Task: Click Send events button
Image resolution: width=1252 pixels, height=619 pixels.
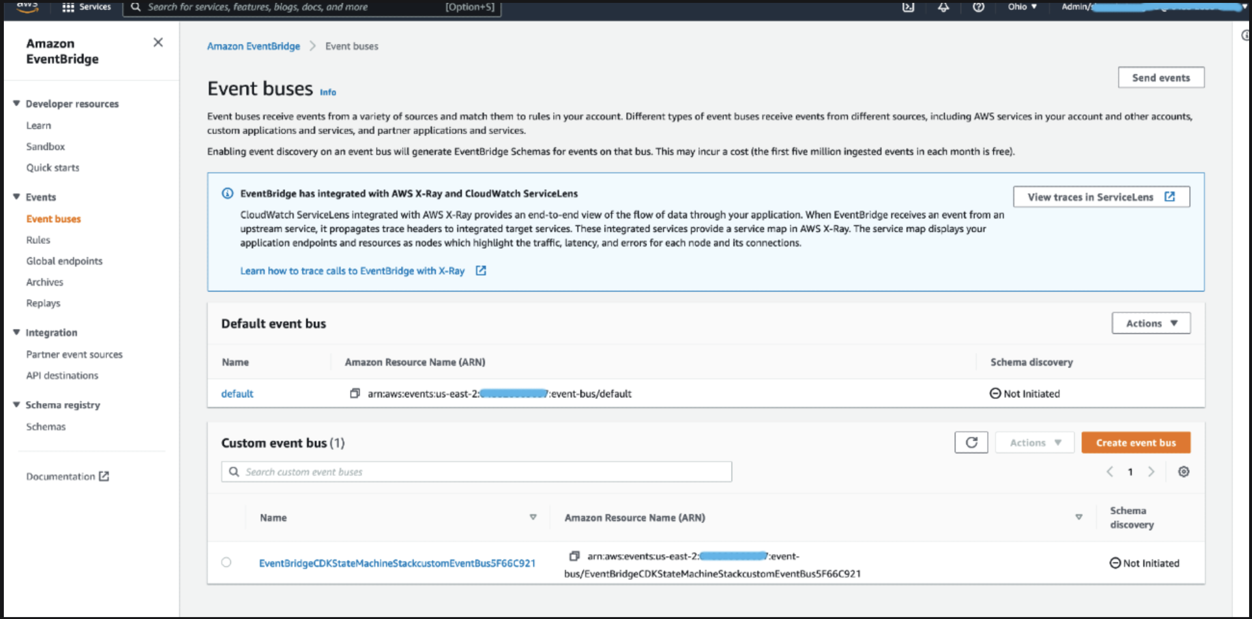Action: pos(1161,77)
